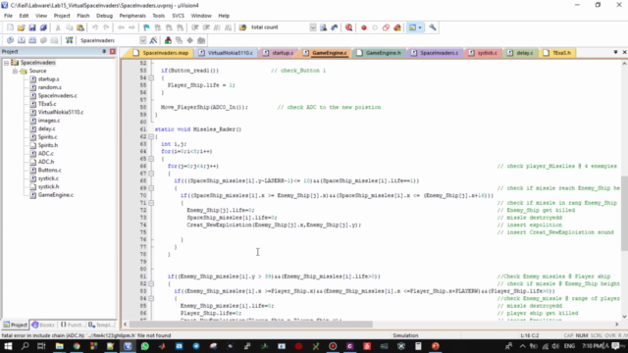Switch to the systick.c editor tab
The image size is (628, 353).
coord(483,53)
